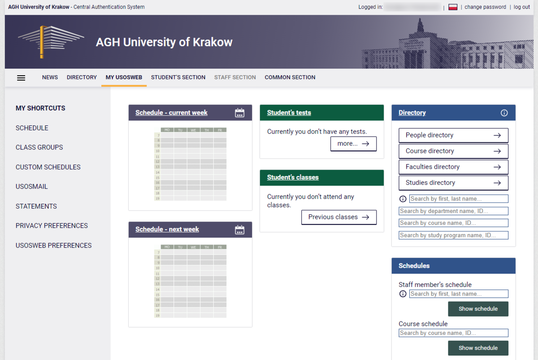
Task: Click the change password link
Action: [485, 7]
